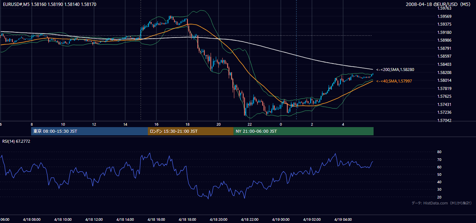Click the RSI(14) 67.2772 indicator label
The image size is (476, 223).
(x=15, y=142)
